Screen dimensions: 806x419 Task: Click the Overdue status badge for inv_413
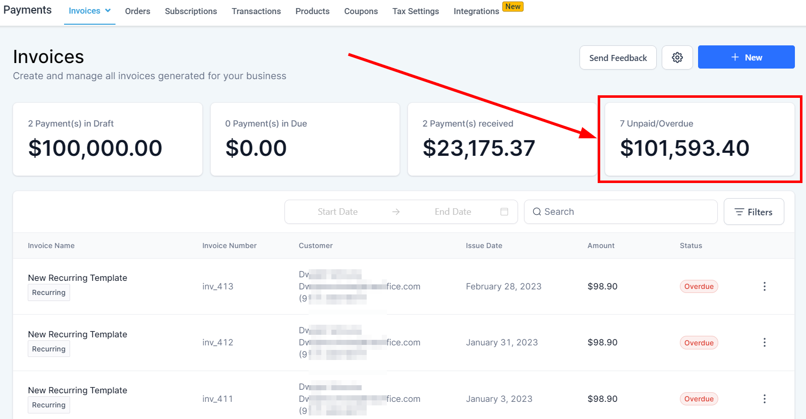pos(699,286)
